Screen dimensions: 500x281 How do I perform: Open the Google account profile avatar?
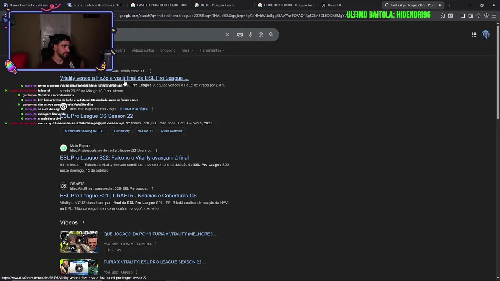coord(486,35)
